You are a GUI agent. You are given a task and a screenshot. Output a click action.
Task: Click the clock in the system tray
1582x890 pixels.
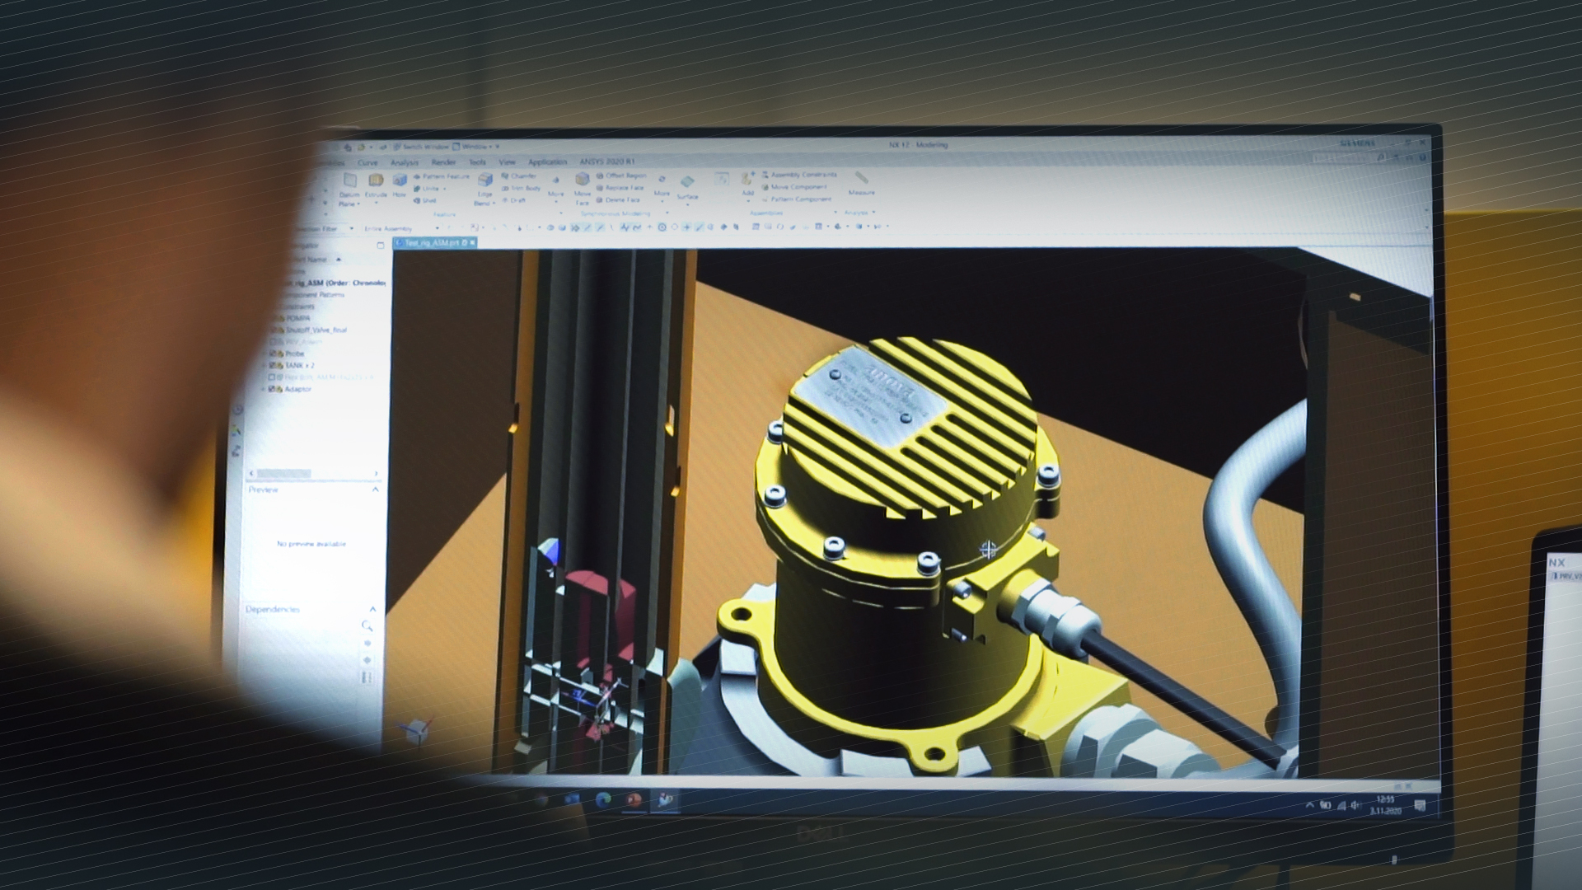[1386, 805]
